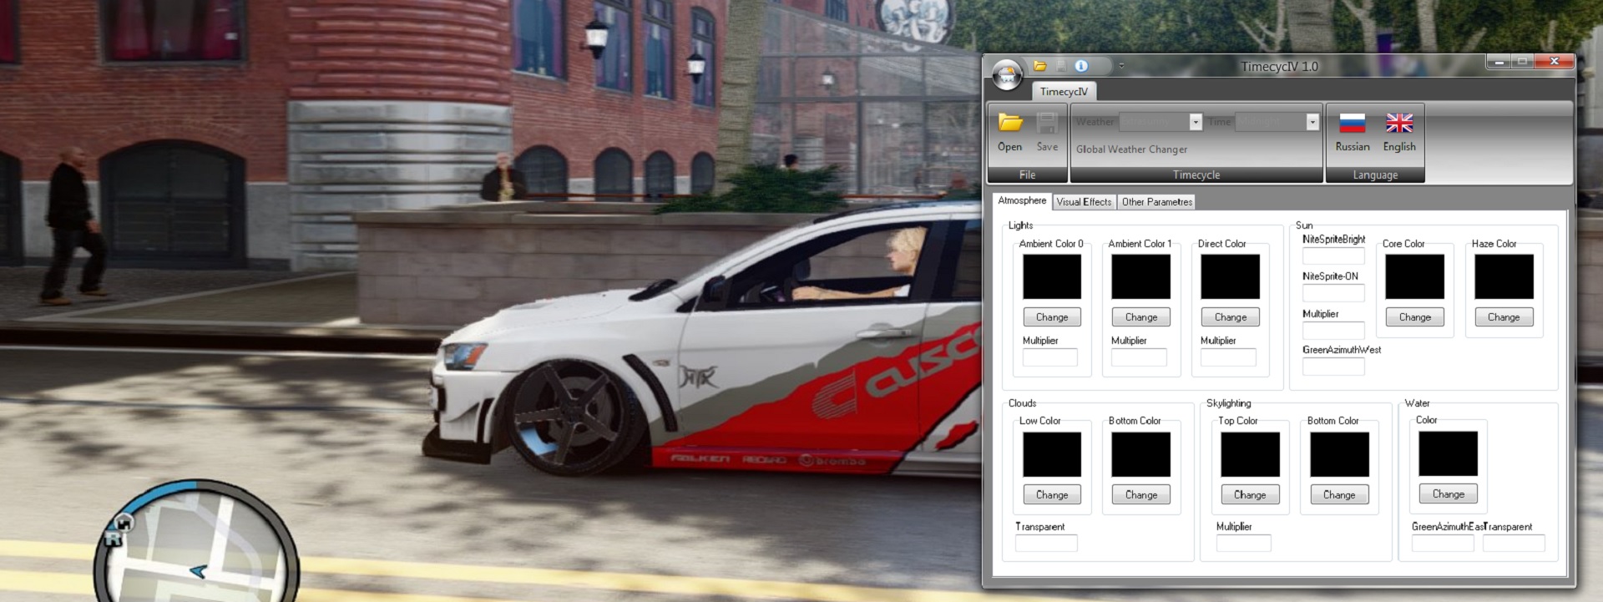Switch to the Other Parametres tab
This screenshot has height=602, width=1603.
[x=1157, y=202]
